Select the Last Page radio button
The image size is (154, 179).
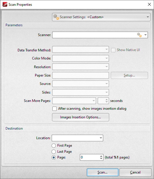click(x=54, y=152)
